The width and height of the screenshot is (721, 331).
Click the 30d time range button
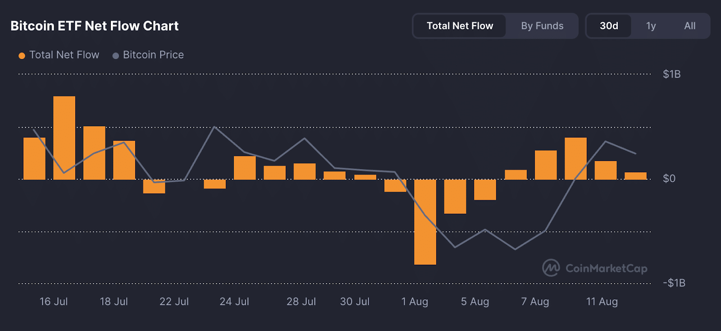pyautogui.click(x=608, y=26)
